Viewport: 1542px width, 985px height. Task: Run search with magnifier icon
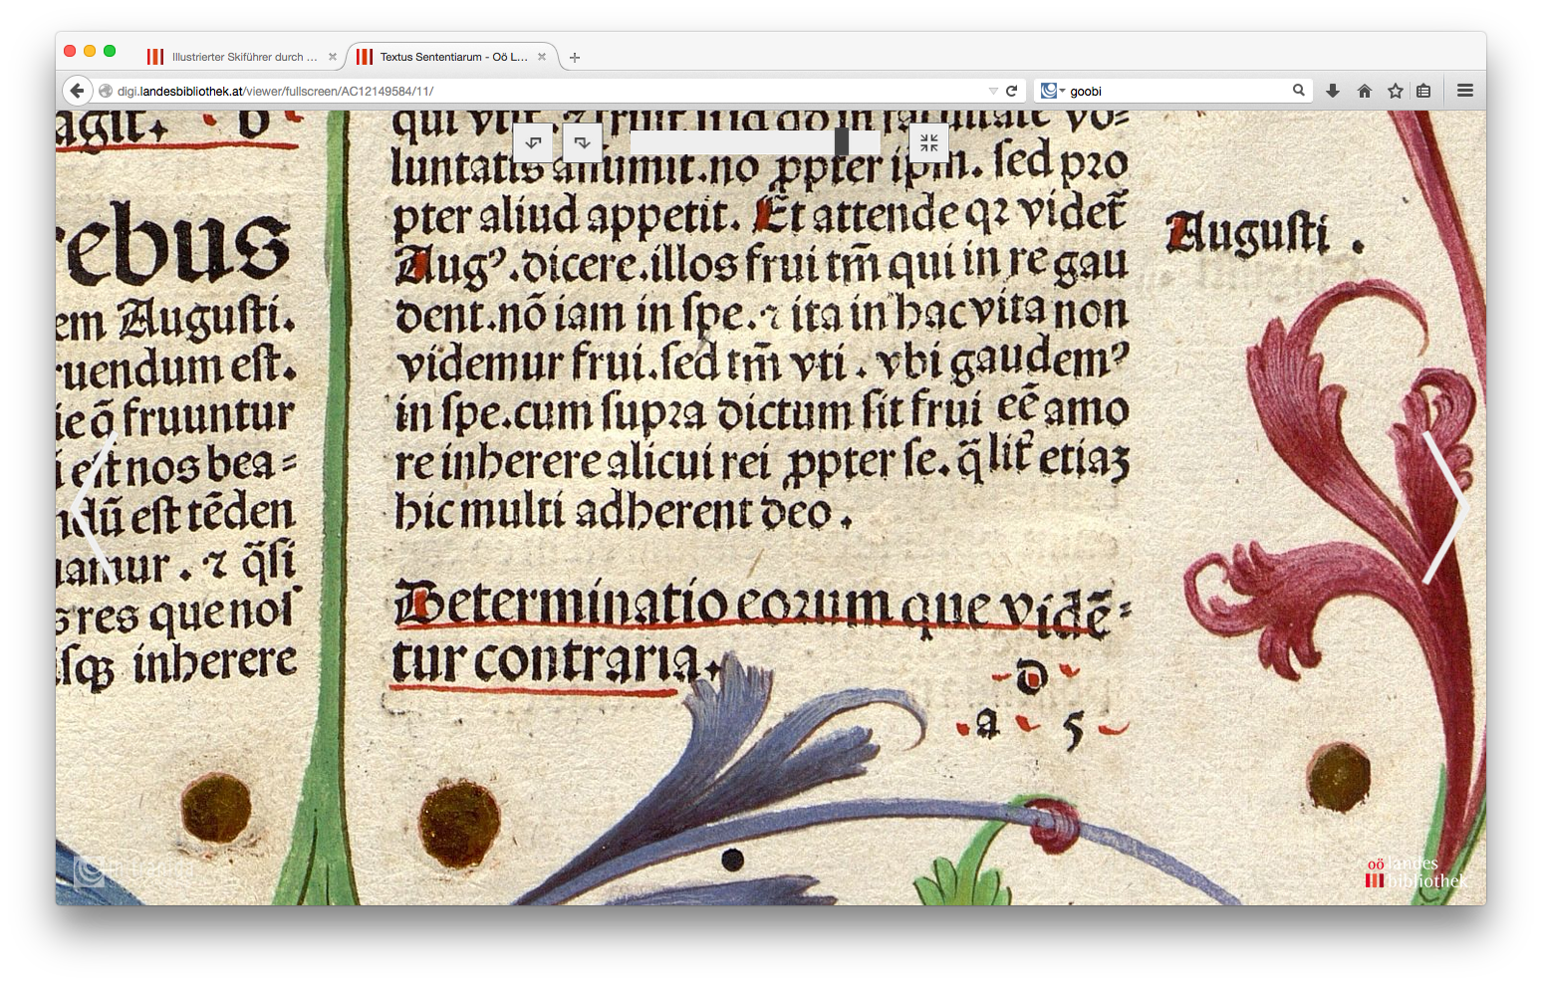click(x=1299, y=90)
